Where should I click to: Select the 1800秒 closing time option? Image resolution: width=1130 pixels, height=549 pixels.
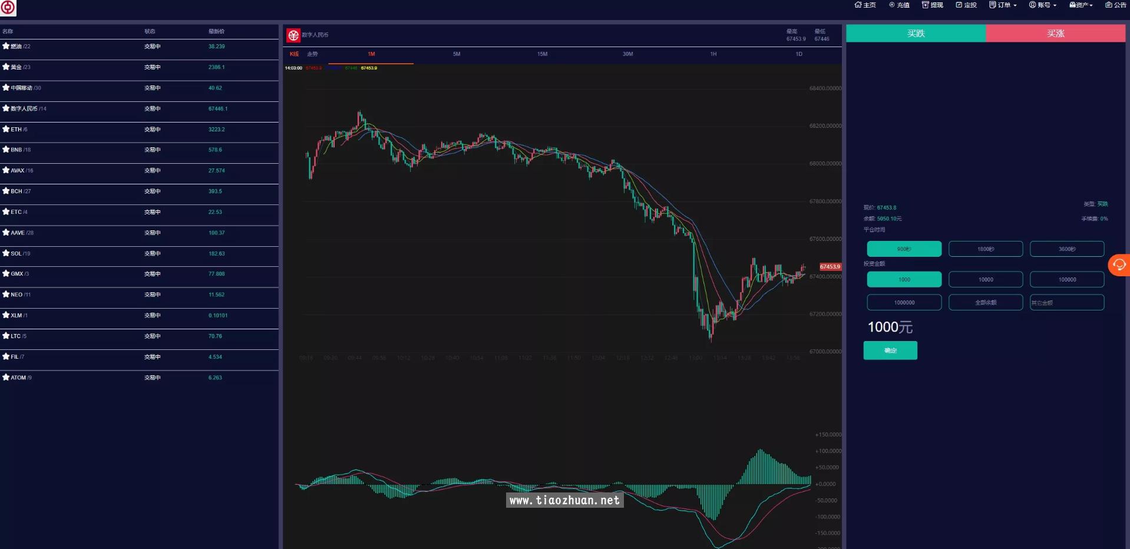coord(986,249)
